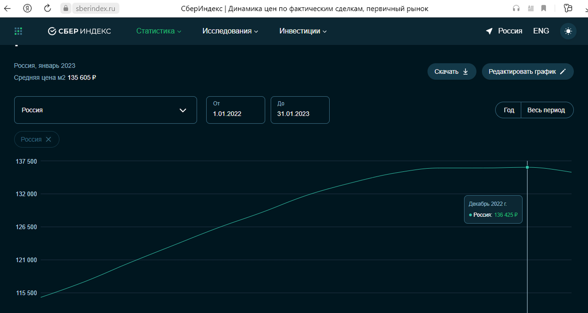The height and width of the screenshot is (313, 588).
Task: Reload the page
Action: [48, 8]
